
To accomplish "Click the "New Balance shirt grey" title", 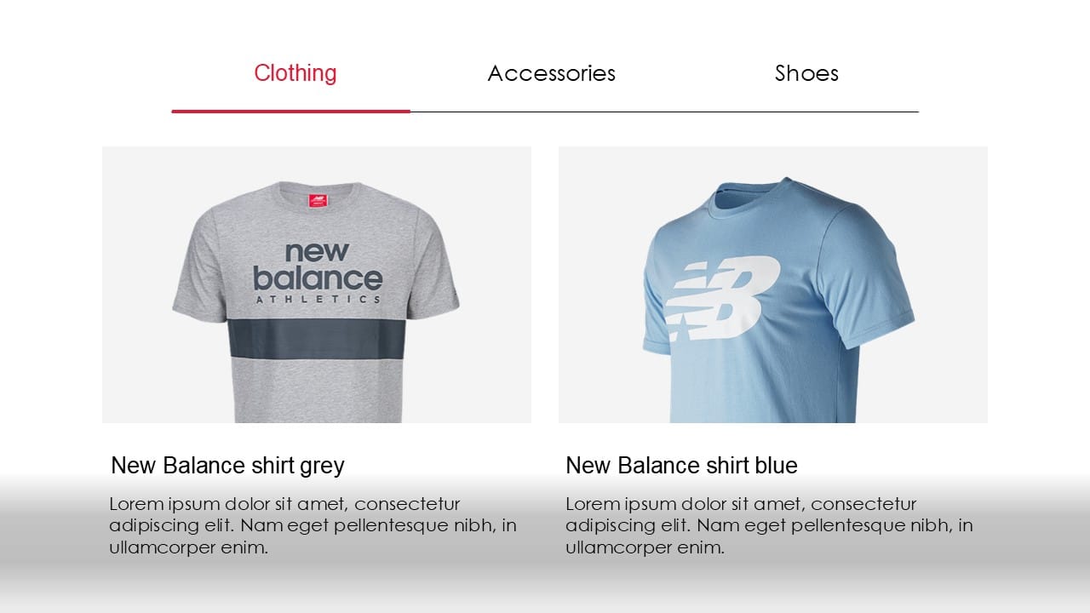I will point(227,466).
